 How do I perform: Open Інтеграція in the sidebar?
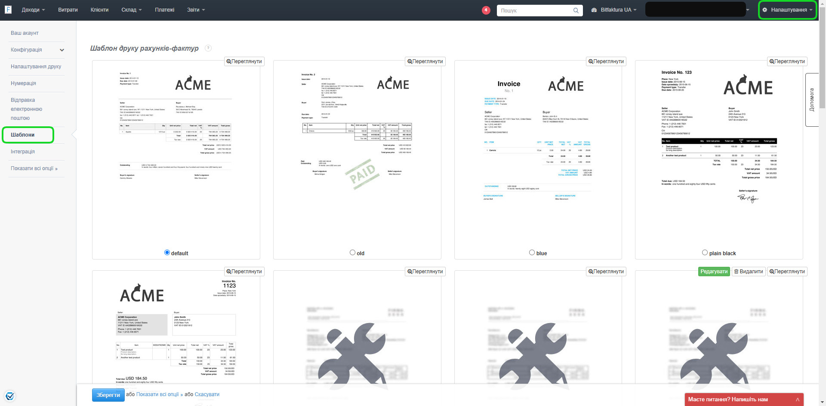23,152
